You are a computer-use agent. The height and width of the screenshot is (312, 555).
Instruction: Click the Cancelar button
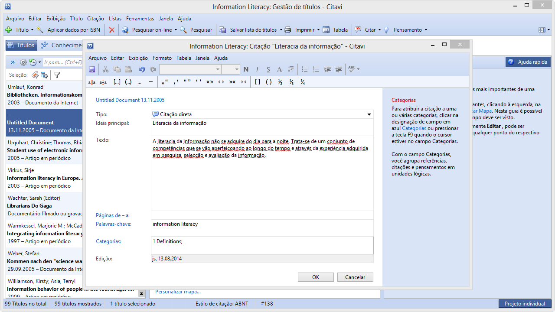pos(355,277)
